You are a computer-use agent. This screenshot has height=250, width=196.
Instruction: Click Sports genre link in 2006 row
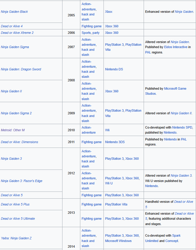(x=86, y=33)
